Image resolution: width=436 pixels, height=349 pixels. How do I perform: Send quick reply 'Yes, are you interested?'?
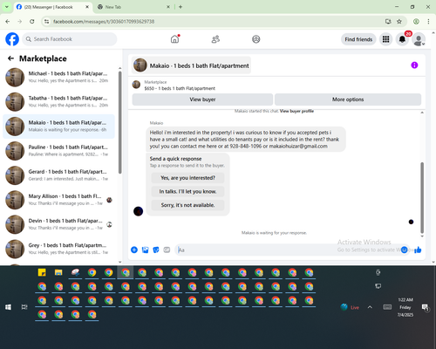click(187, 178)
